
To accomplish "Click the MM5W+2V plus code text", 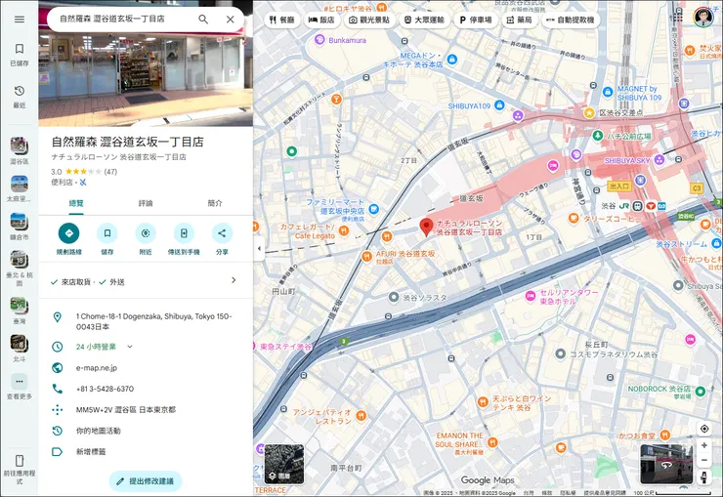I will tap(126, 409).
